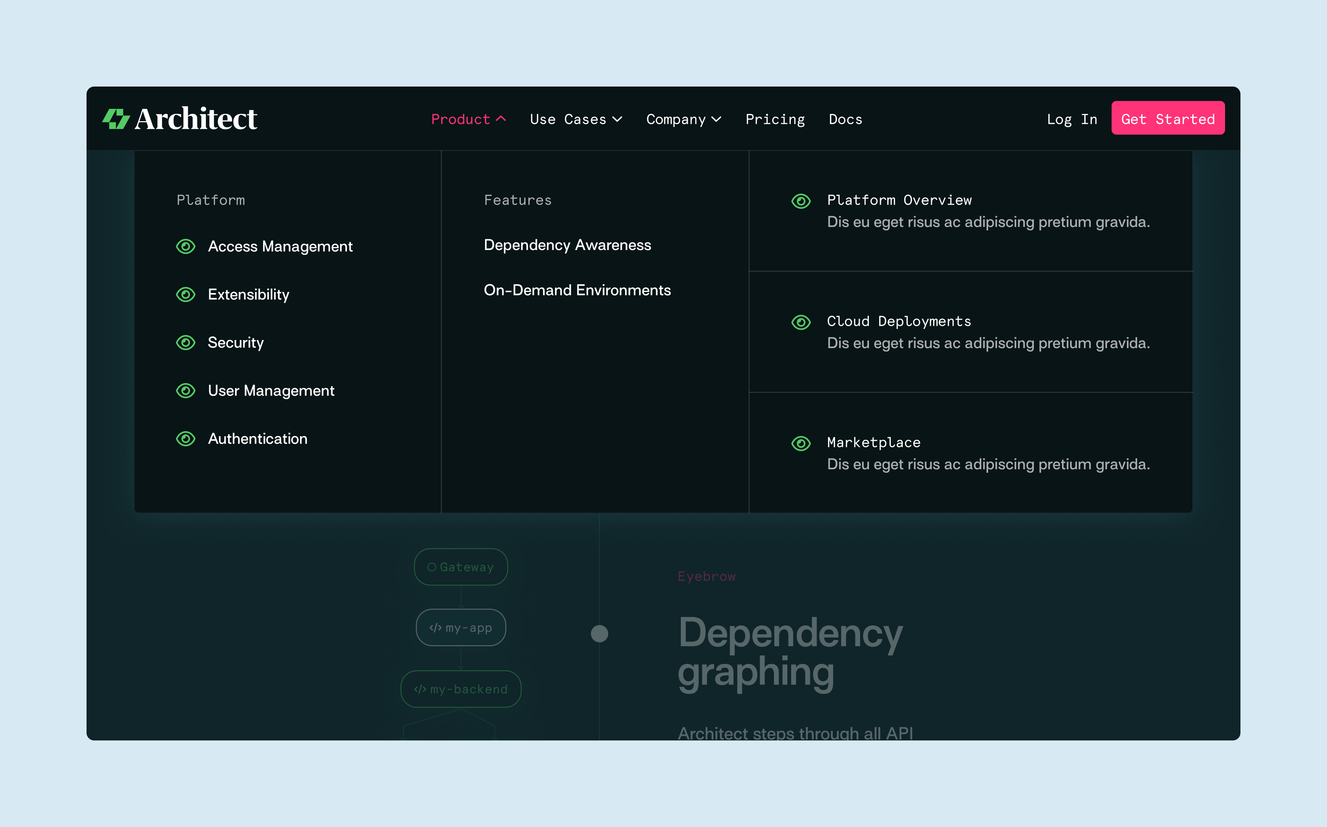1327x827 pixels.
Task: Click eye icon beside Cloud Deployments
Action: (x=801, y=323)
